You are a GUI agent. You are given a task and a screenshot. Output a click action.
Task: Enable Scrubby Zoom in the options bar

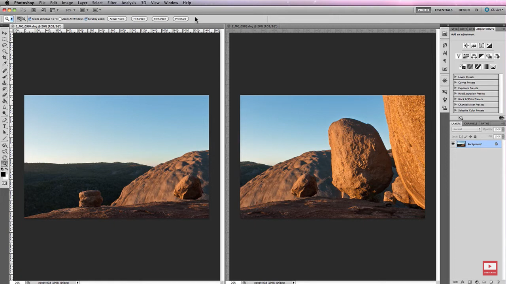(87, 19)
